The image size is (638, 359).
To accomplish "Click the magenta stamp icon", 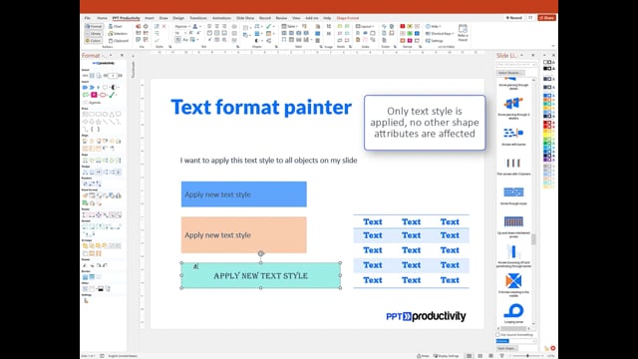I will coord(410,40).
